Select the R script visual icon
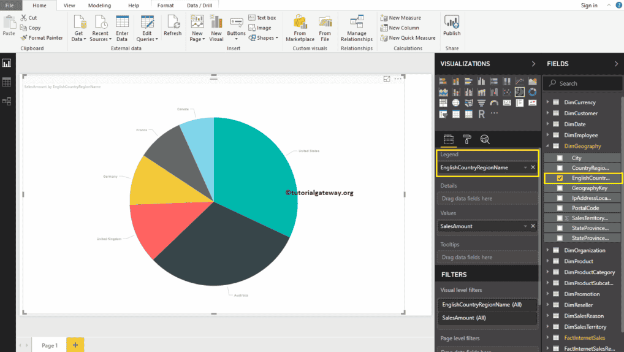The image size is (624, 352). [481, 114]
